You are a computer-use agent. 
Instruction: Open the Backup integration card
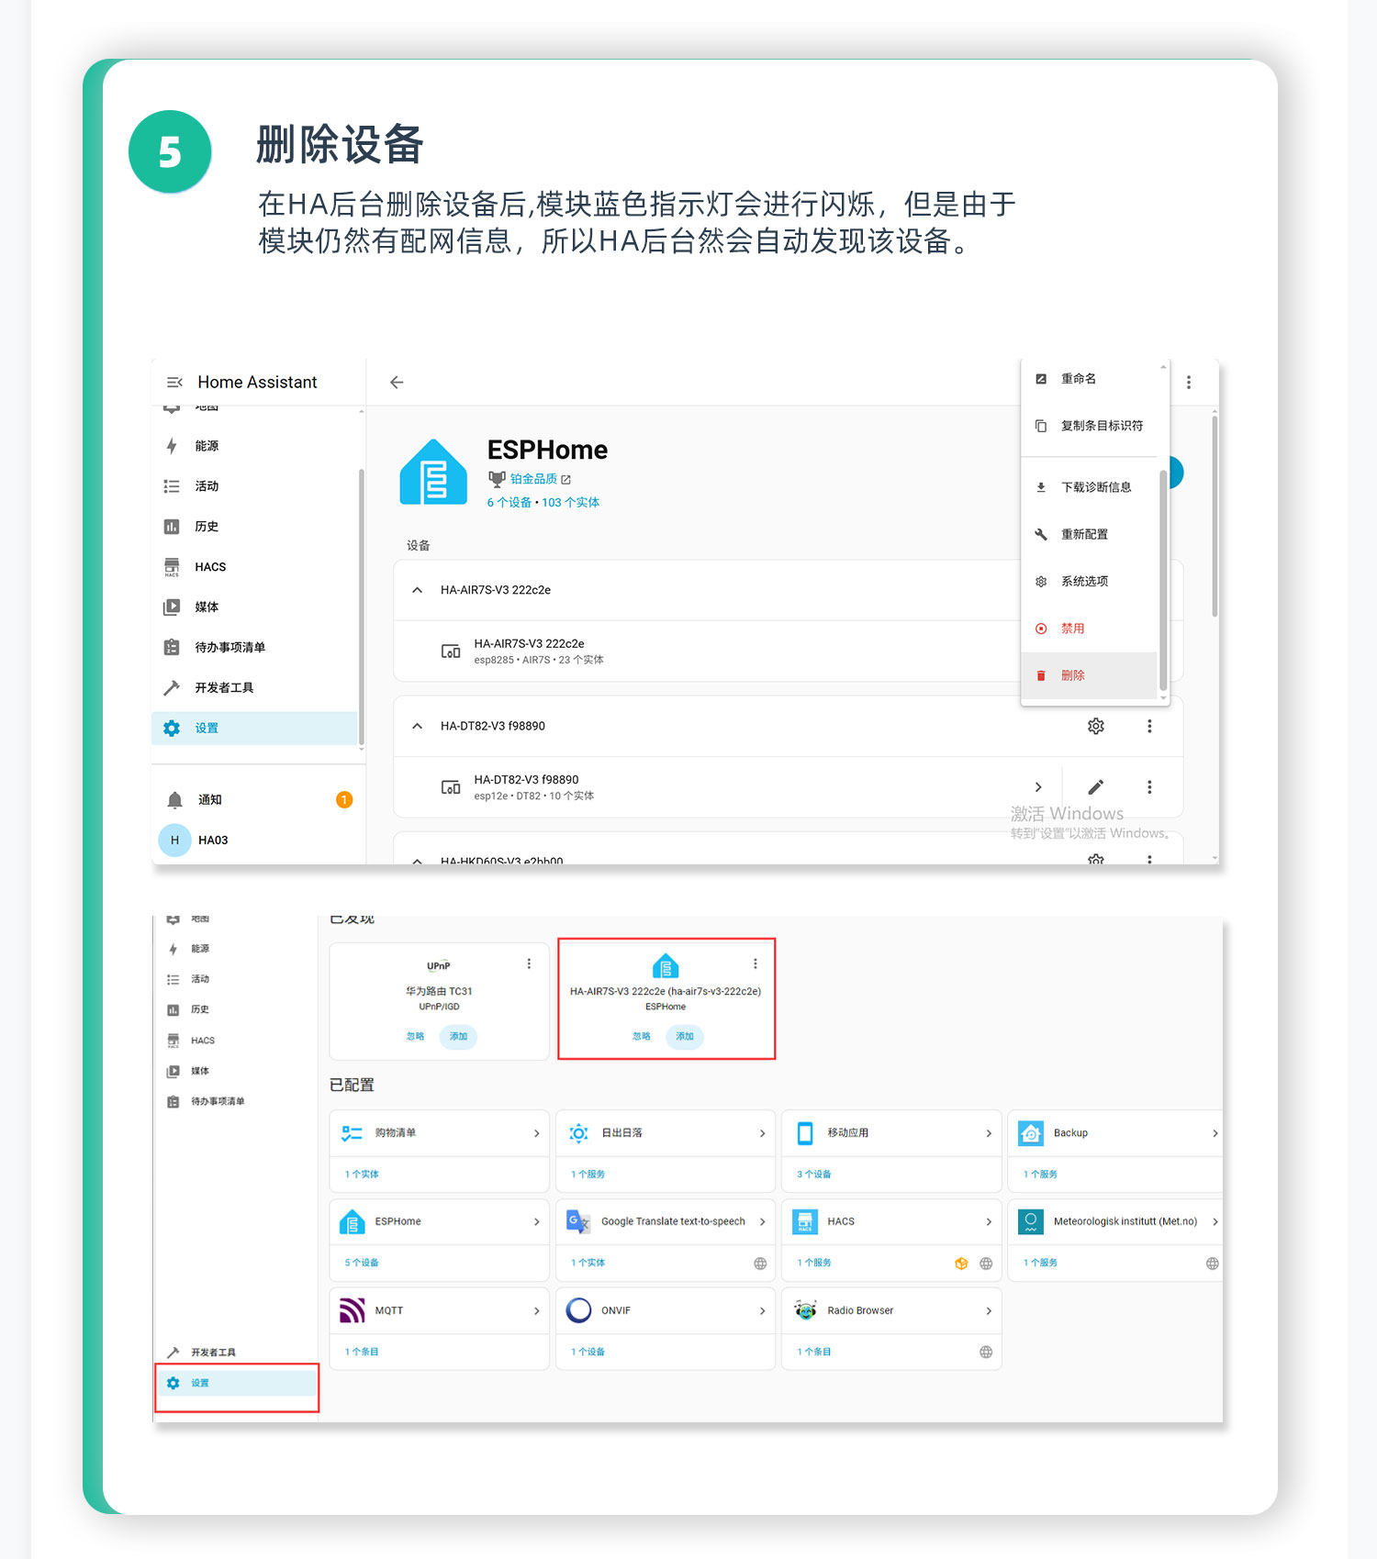(x=1116, y=1133)
